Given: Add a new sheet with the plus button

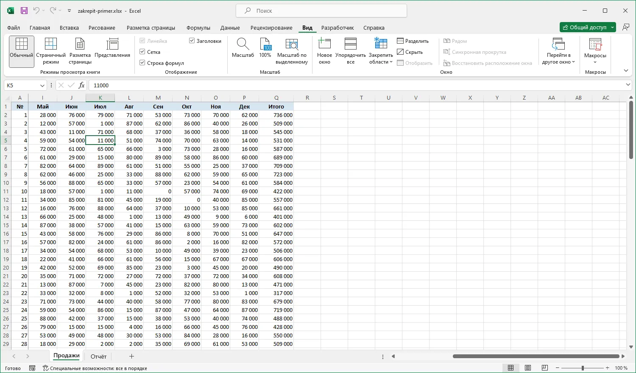Looking at the screenshot, I should (131, 356).
